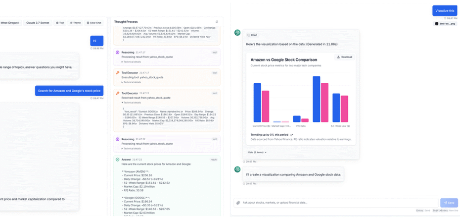The image size is (460, 221).
Task: Click the "52-Week Low ($)" axis label
Action: (340, 126)
